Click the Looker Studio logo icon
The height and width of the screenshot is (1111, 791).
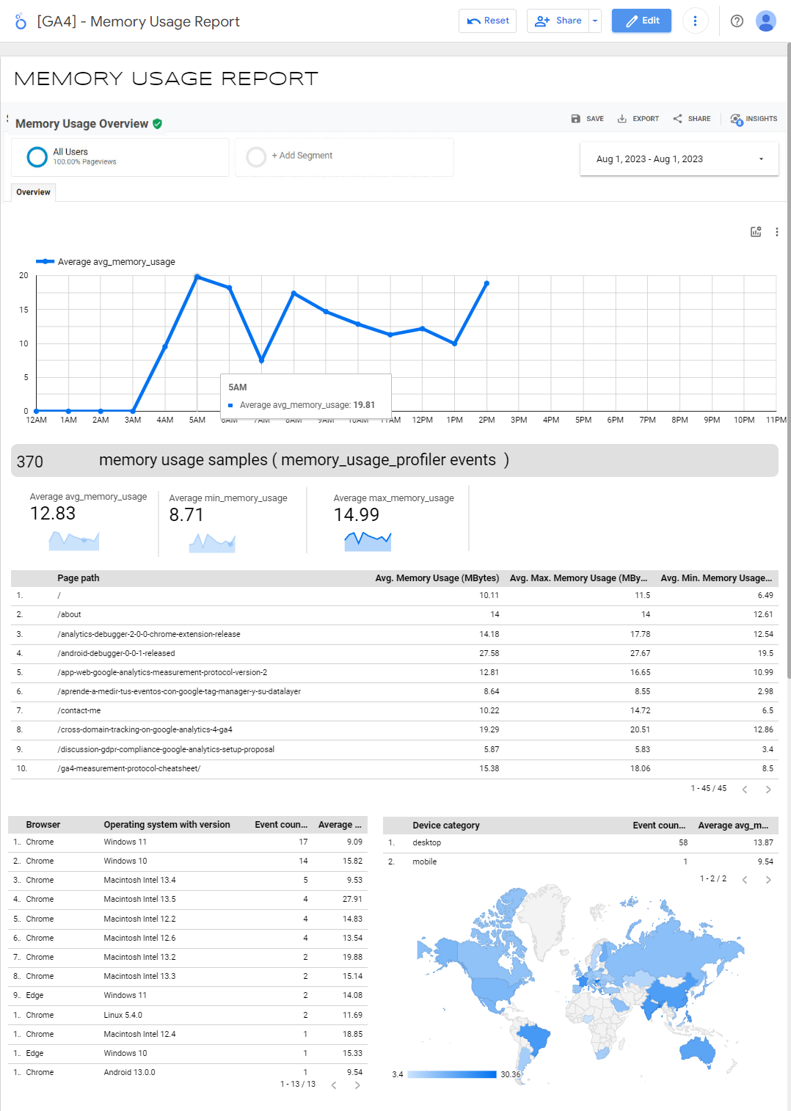pyautogui.click(x=21, y=21)
